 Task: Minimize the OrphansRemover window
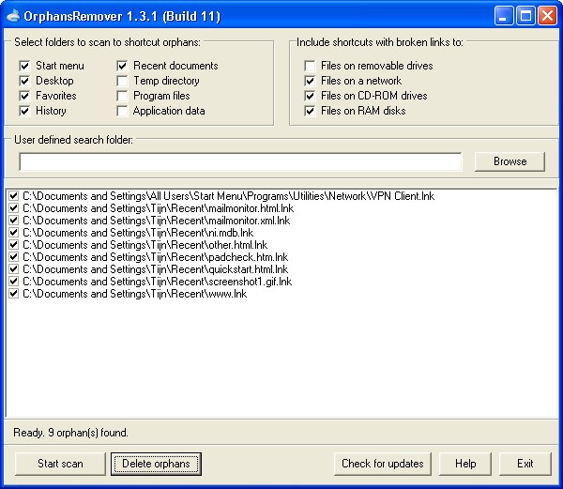[503, 16]
